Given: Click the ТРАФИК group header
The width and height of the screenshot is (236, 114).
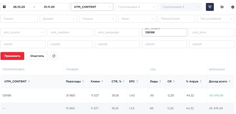Looking at the screenshot, I should pyautogui.click(x=72, y=70).
